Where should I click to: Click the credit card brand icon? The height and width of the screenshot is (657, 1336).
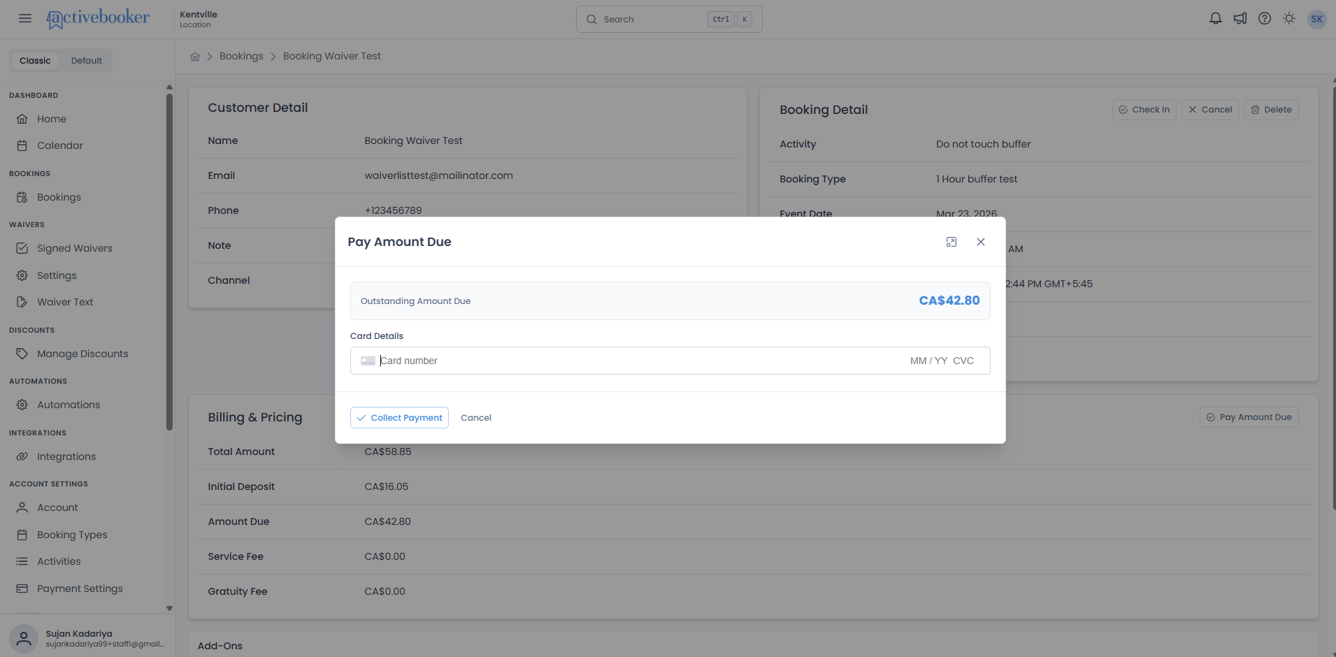pyautogui.click(x=368, y=361)
